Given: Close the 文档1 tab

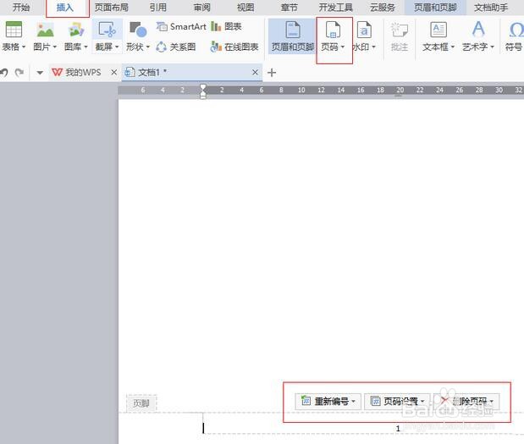Looking at the screenshot, I should point(255,72).
